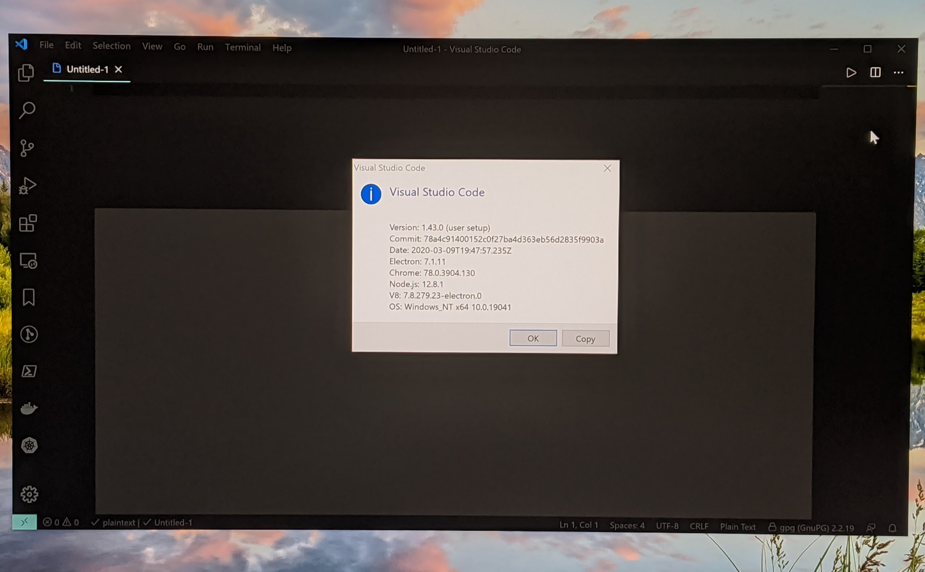The image size is (925, 572).
Task: Open the View menu
Action: pyautogui.click(x=152, y=47)
